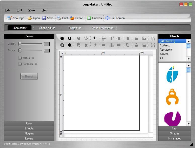This screenshot has height=148, width=195.
Task: Click the zoom out magnifier icon
Action: [70, 45]
